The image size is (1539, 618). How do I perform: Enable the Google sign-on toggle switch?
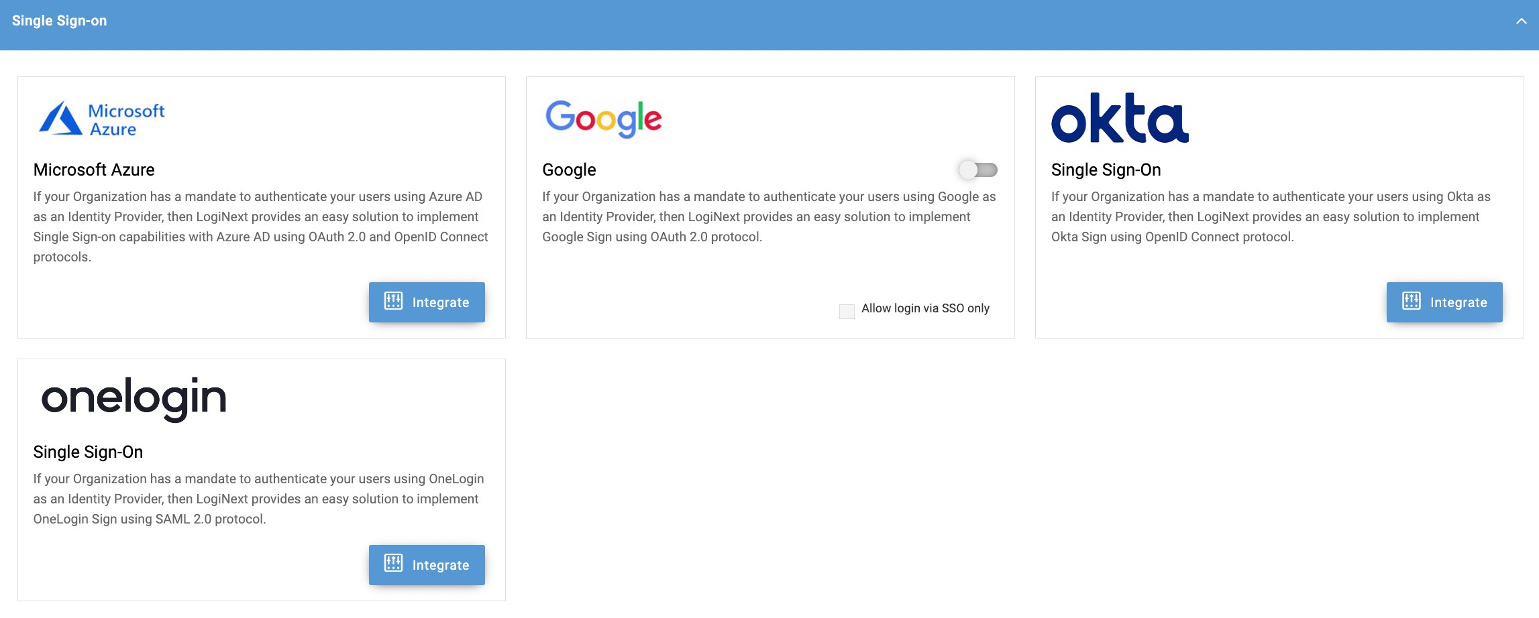pos(977,170)
